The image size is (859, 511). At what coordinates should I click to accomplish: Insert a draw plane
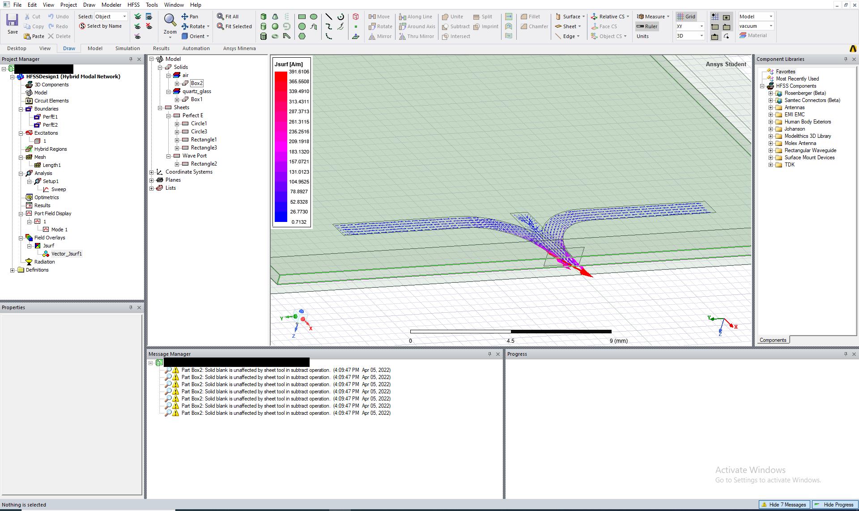point(356,36)
